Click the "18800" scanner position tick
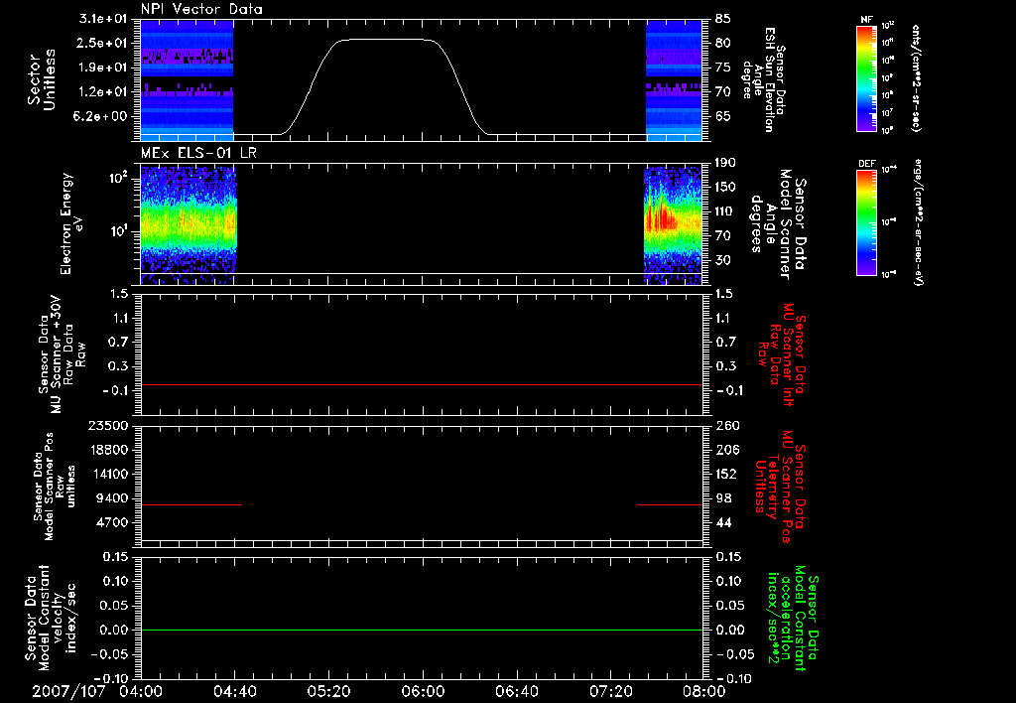The width and height of the screenshot is (1016, 703). (x=107, y=450)
